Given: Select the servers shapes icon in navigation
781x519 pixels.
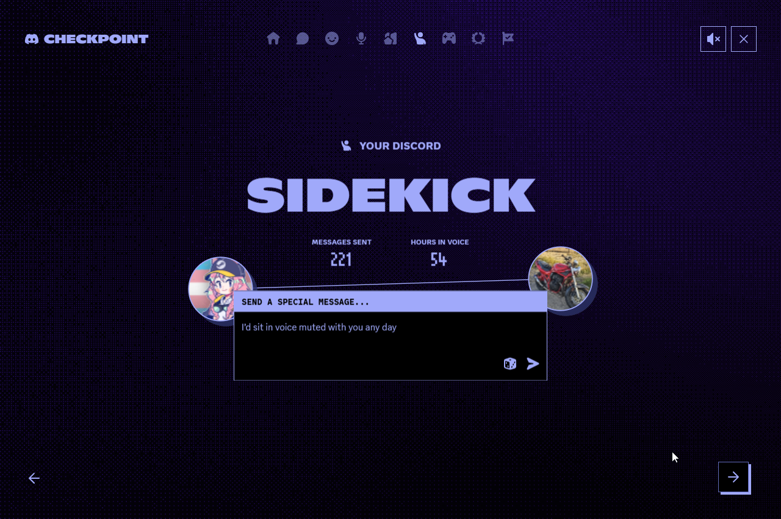Looking at the screenshot, I should pyautogui.click(x=390, y=38).
